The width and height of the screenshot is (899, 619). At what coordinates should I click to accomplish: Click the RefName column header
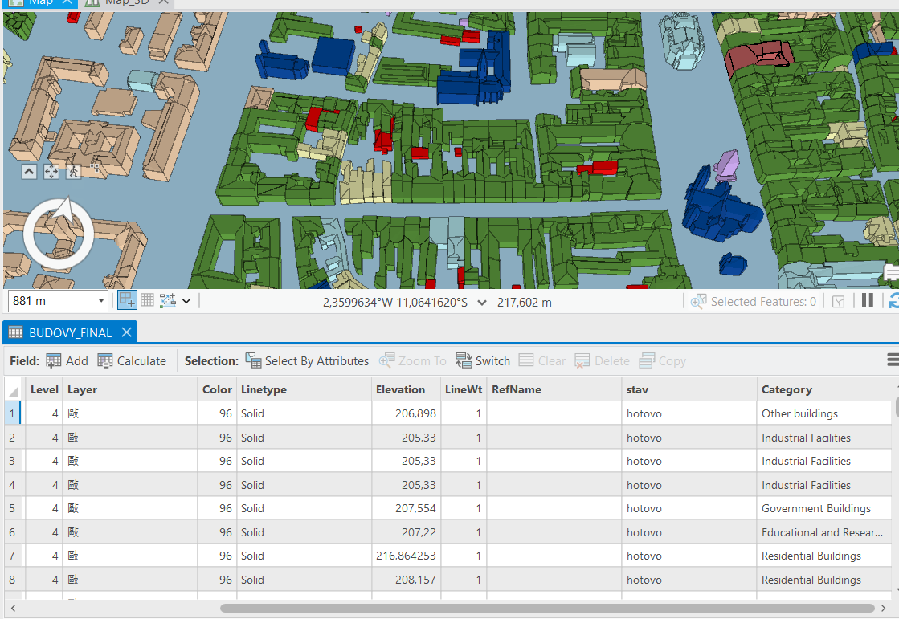(x=554, y=389)
